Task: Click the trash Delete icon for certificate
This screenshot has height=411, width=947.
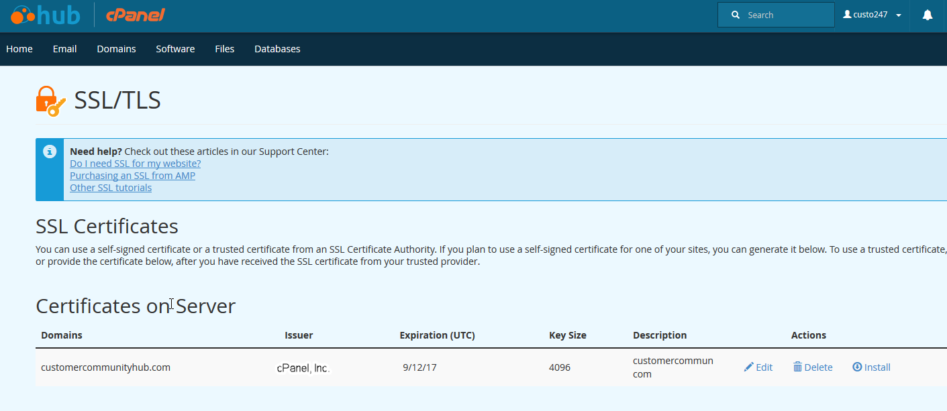Action: (x=797, y=367)
